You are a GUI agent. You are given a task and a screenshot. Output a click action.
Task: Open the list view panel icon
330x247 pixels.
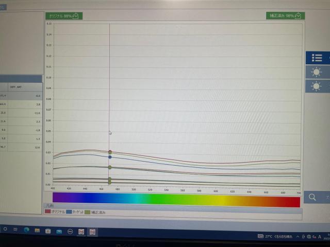pos(317,58)
